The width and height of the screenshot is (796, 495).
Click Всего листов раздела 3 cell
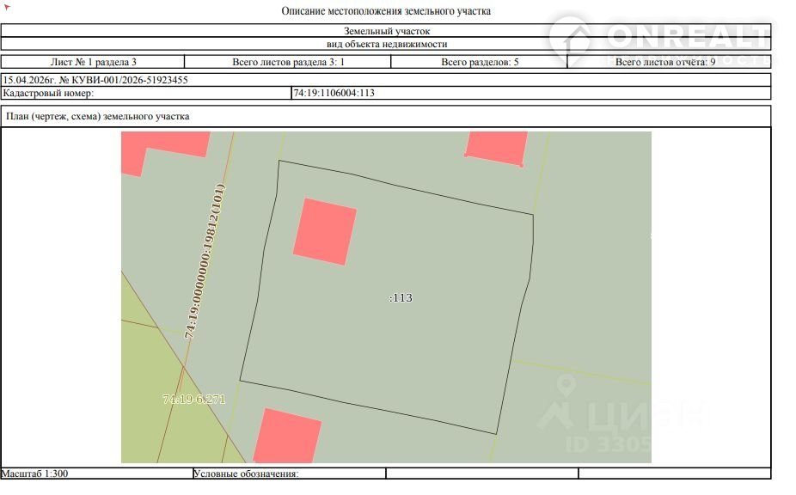click(288, 62)
